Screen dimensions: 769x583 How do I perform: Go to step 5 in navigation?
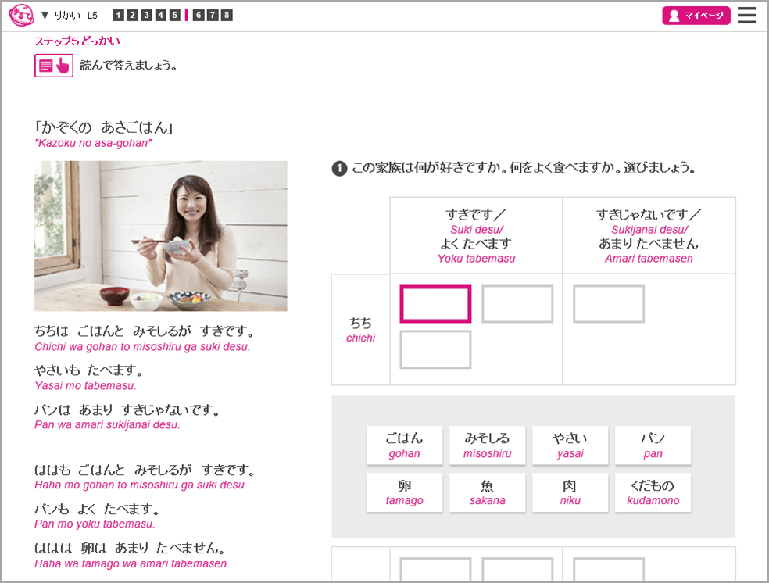pos(175,15)
